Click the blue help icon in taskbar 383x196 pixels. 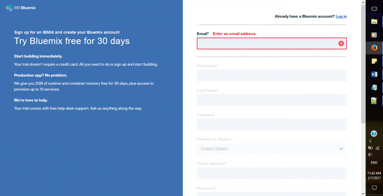[x=374, y=133]
